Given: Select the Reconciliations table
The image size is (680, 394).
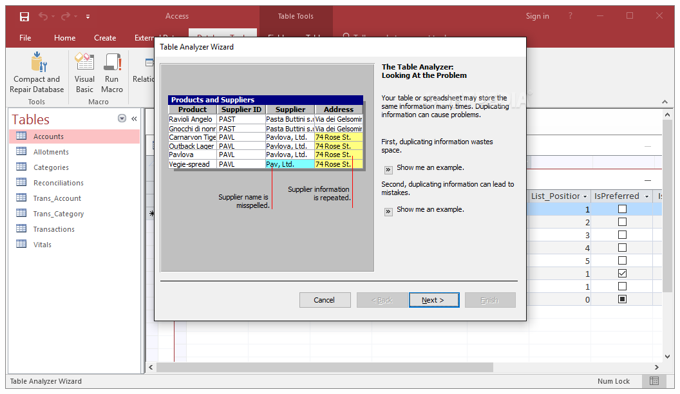Looking at the screenshot, I should click(x=74, y=183).
